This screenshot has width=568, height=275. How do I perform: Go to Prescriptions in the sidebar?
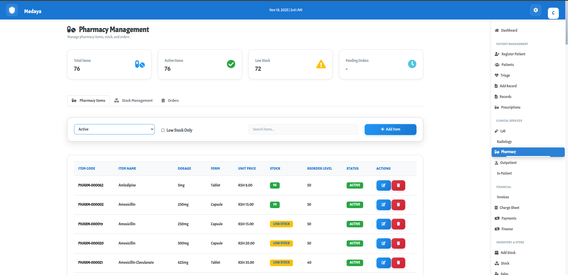pyautogui.click(x=510, y=107)
